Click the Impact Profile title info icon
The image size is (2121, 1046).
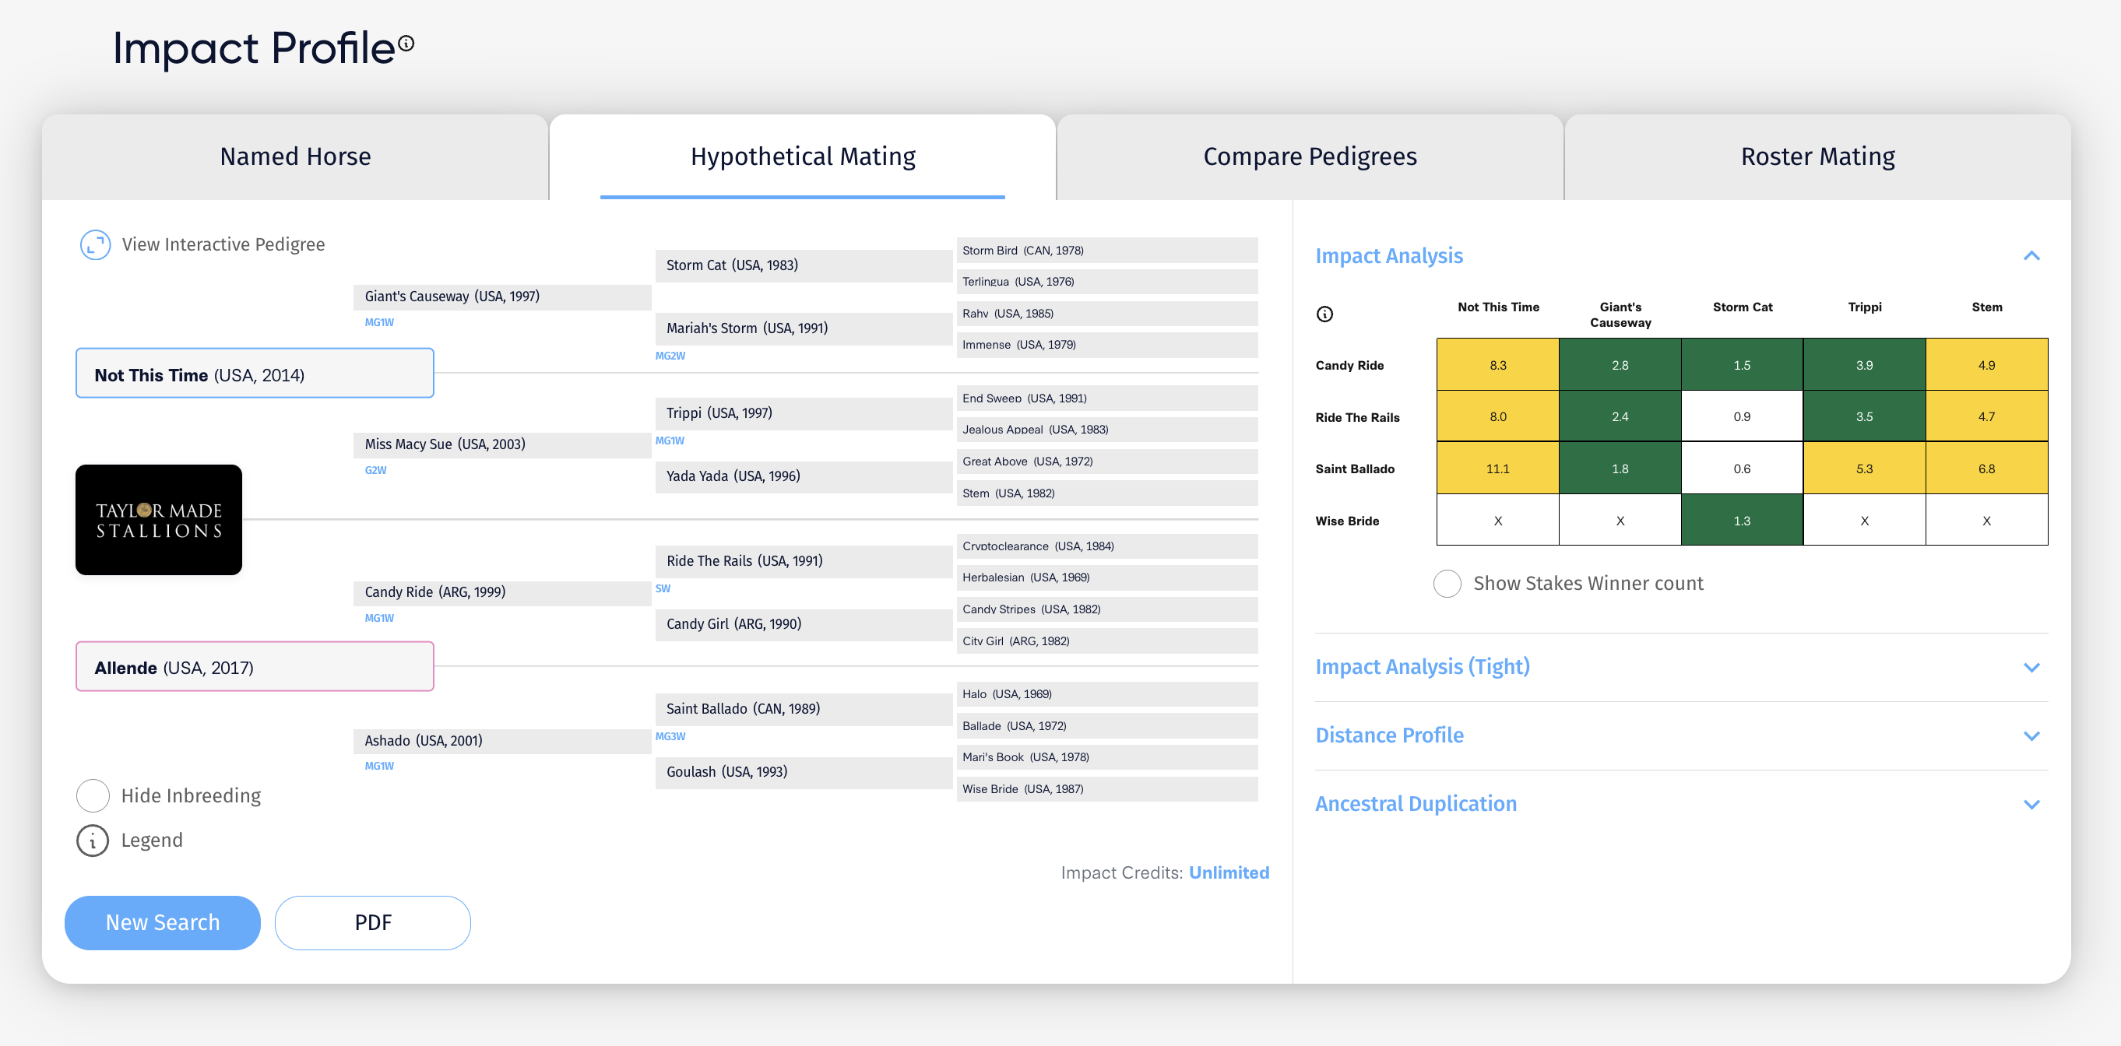406,42
